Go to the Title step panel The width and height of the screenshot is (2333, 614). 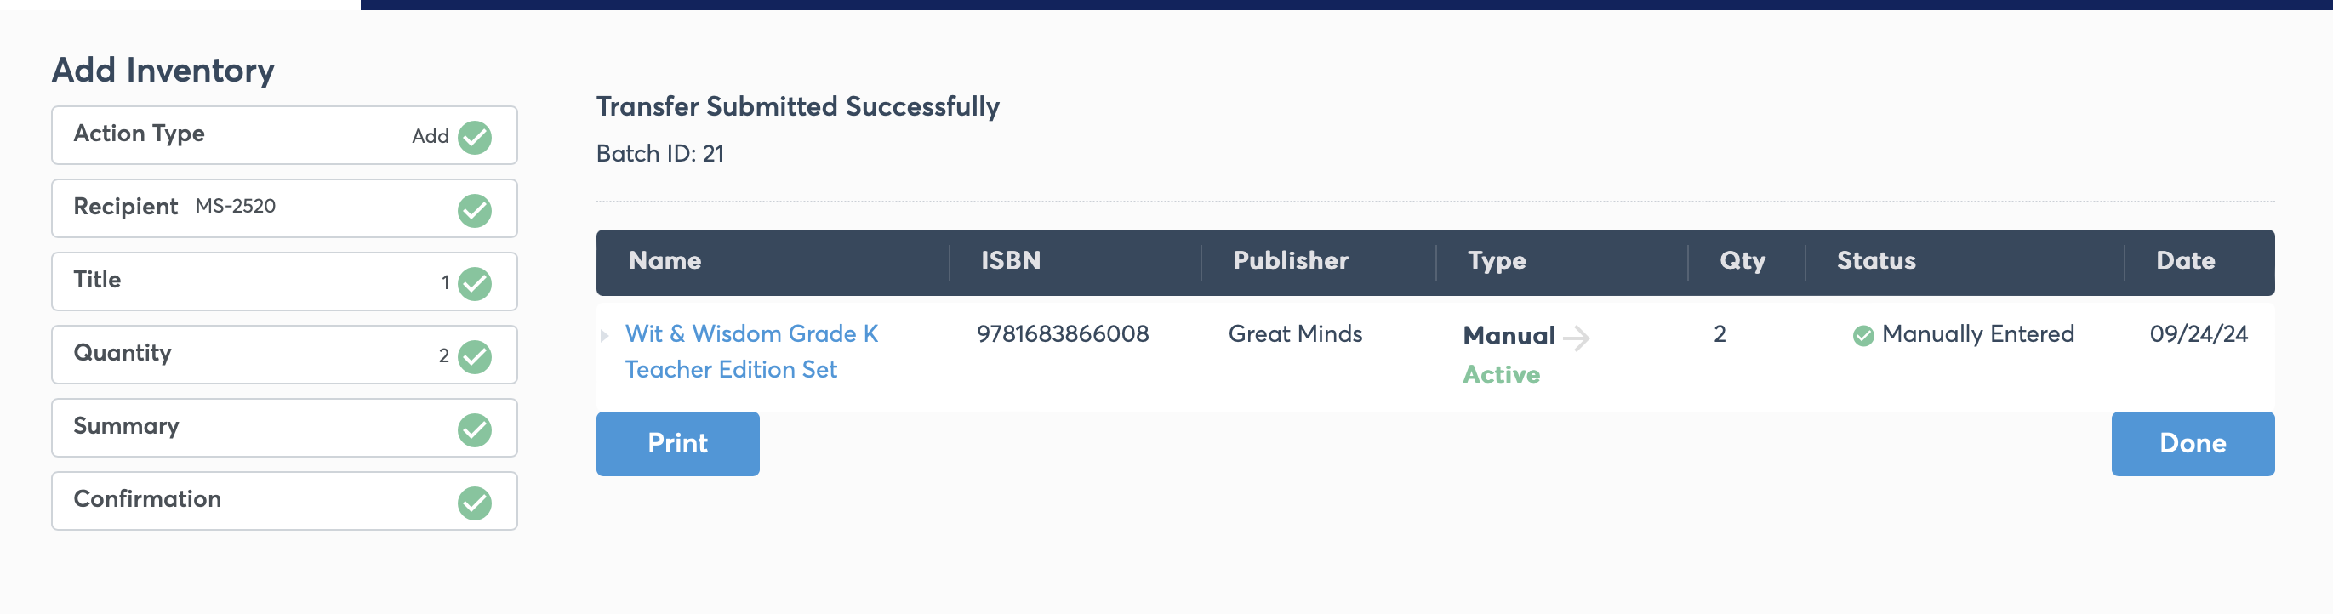284,281
